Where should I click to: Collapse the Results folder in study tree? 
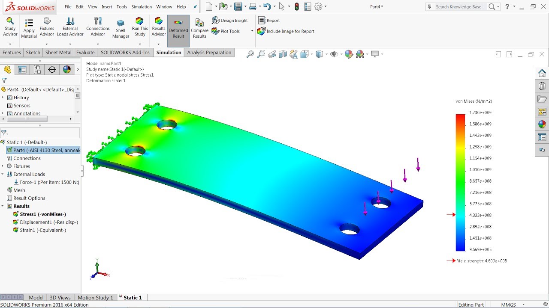point(3,206)
